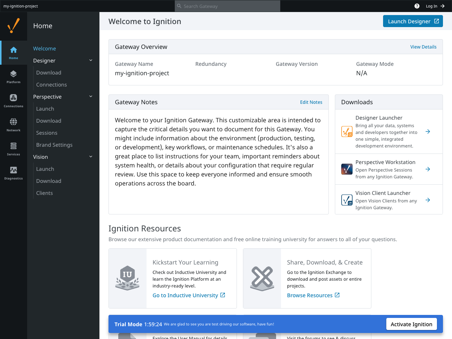The height and width of the screenshot is (339, 452).
Task: Click the search magnifier icon
Action: pyautogui.click(x=180, y=6)
